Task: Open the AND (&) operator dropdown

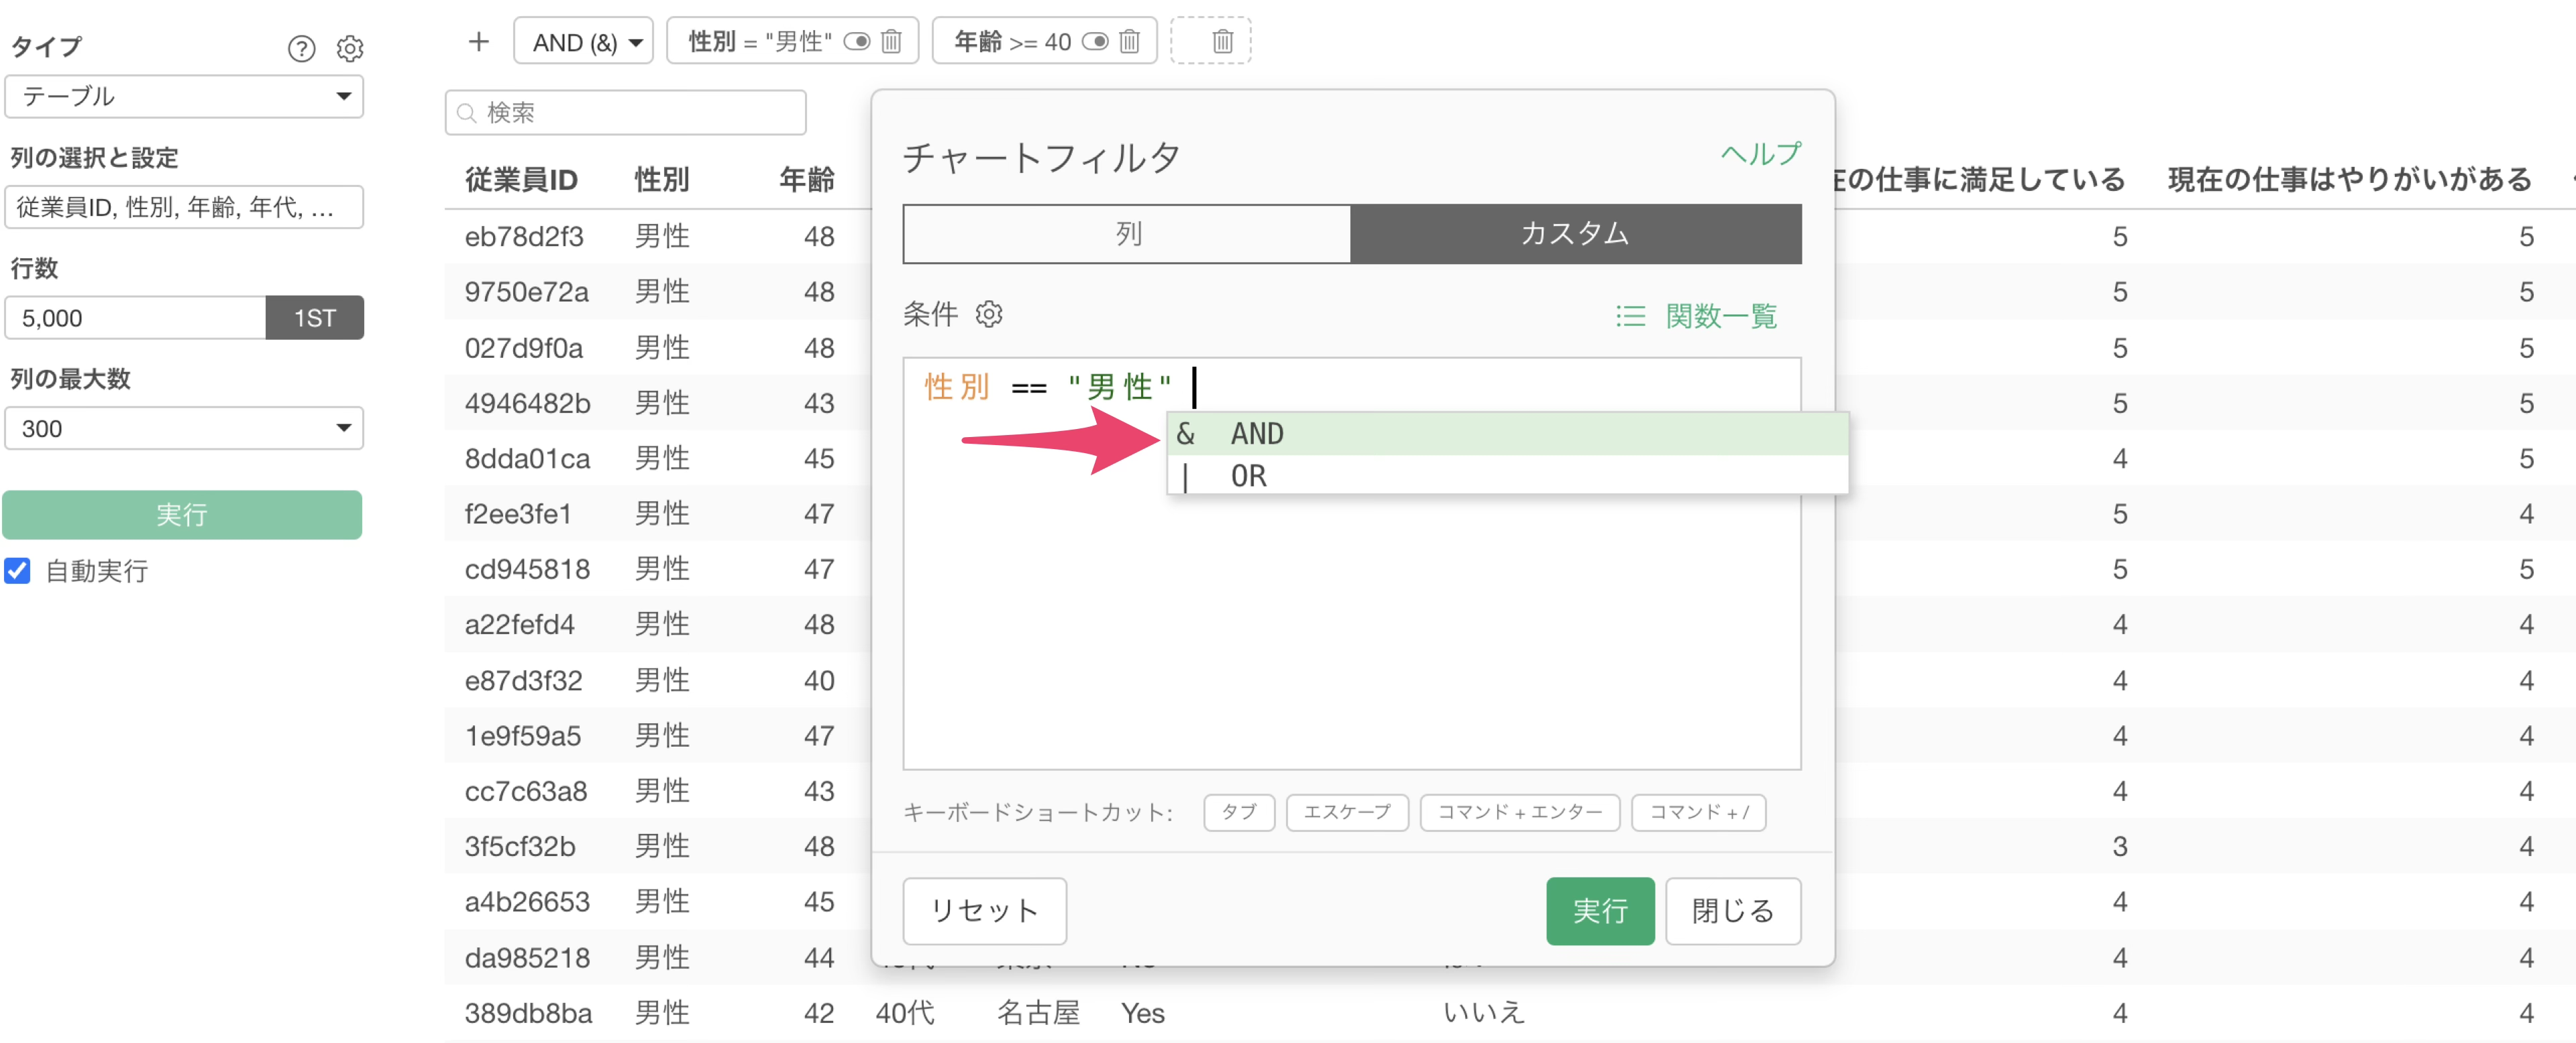Action: click(584, 42)
